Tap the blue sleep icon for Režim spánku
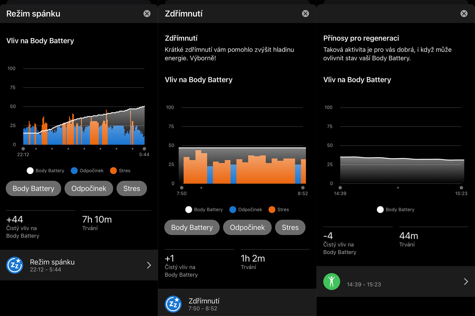475x316 pixels. pos(15,265)
